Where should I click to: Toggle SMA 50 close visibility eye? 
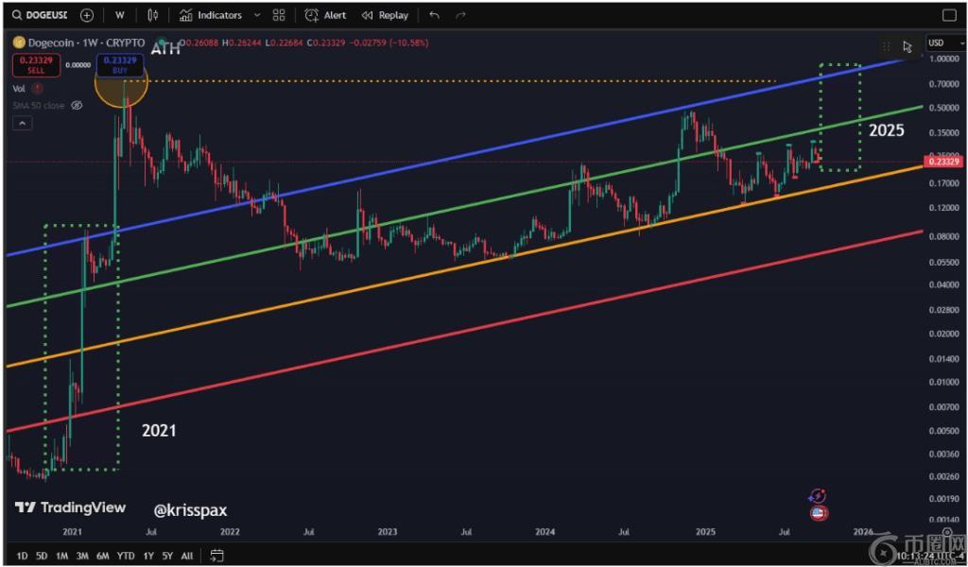pos(78,105)
